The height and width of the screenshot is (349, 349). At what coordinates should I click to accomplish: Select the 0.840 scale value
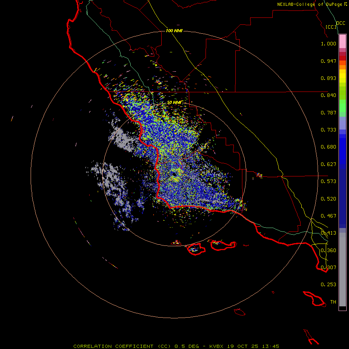coord(328,95)
